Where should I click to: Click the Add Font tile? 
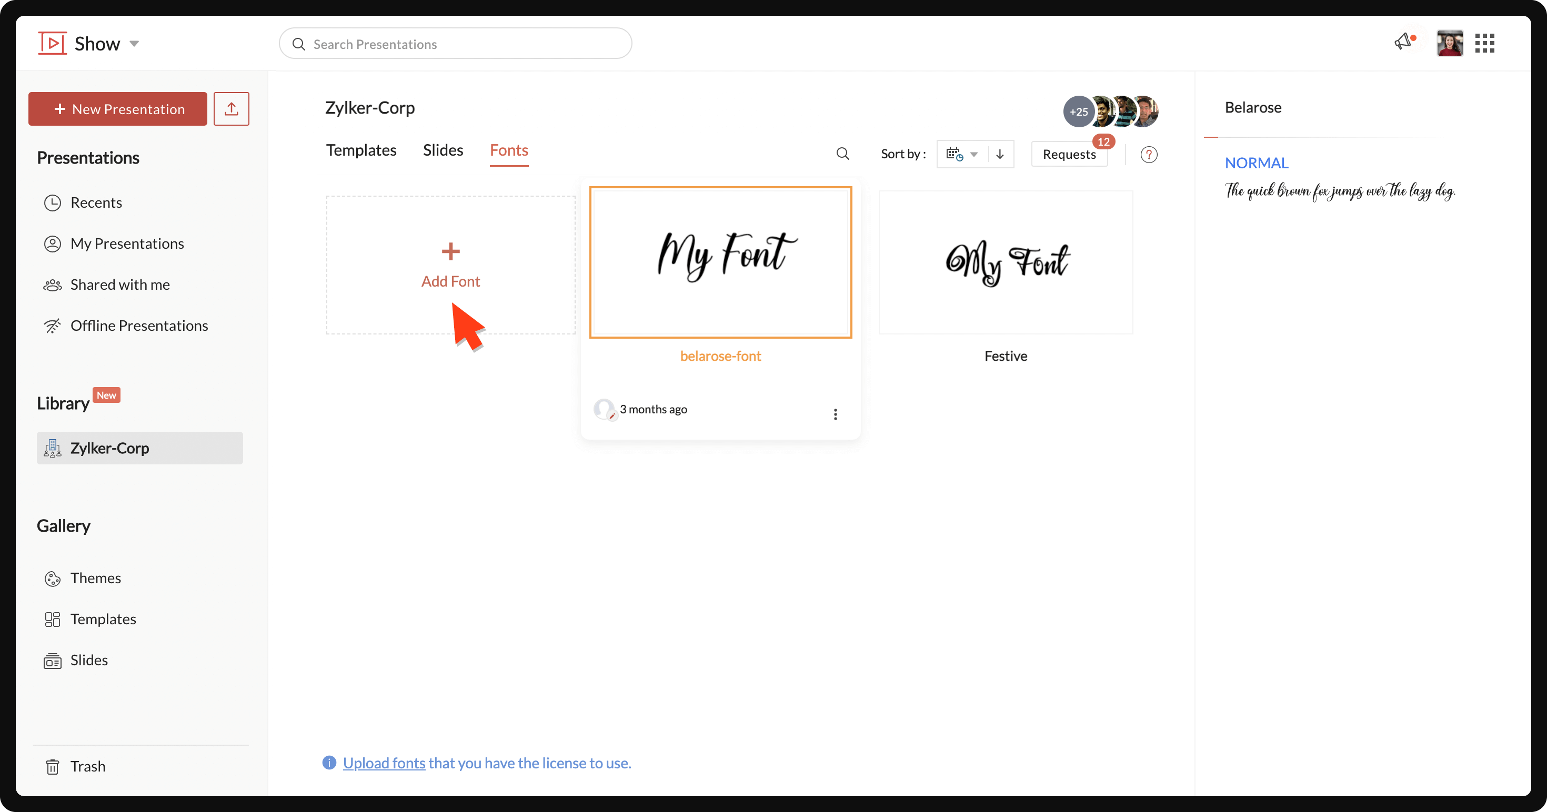pyautogui.click(x=450, y=265)
